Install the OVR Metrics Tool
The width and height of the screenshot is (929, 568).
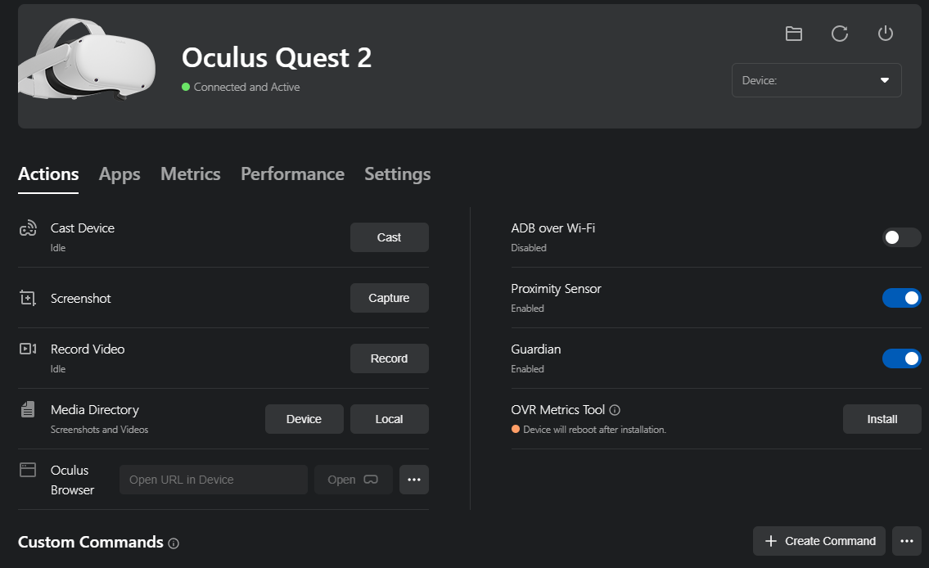click(882, 419)
